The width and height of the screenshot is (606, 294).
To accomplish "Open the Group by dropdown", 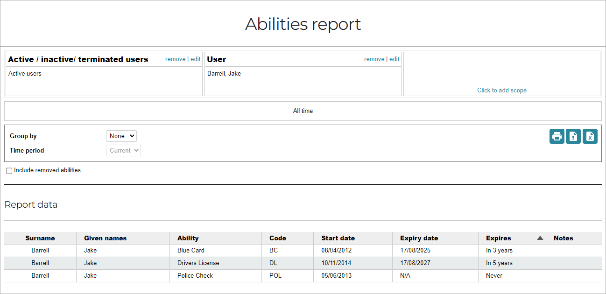I will point(121,136).
